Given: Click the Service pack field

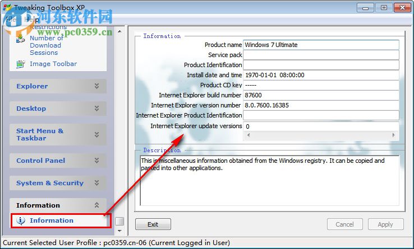Looking at the screenshot, I should [321, 55].
